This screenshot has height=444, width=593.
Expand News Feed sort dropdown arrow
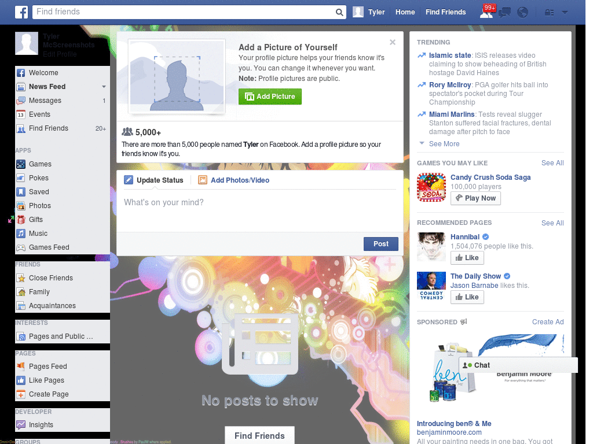[104, 87]
